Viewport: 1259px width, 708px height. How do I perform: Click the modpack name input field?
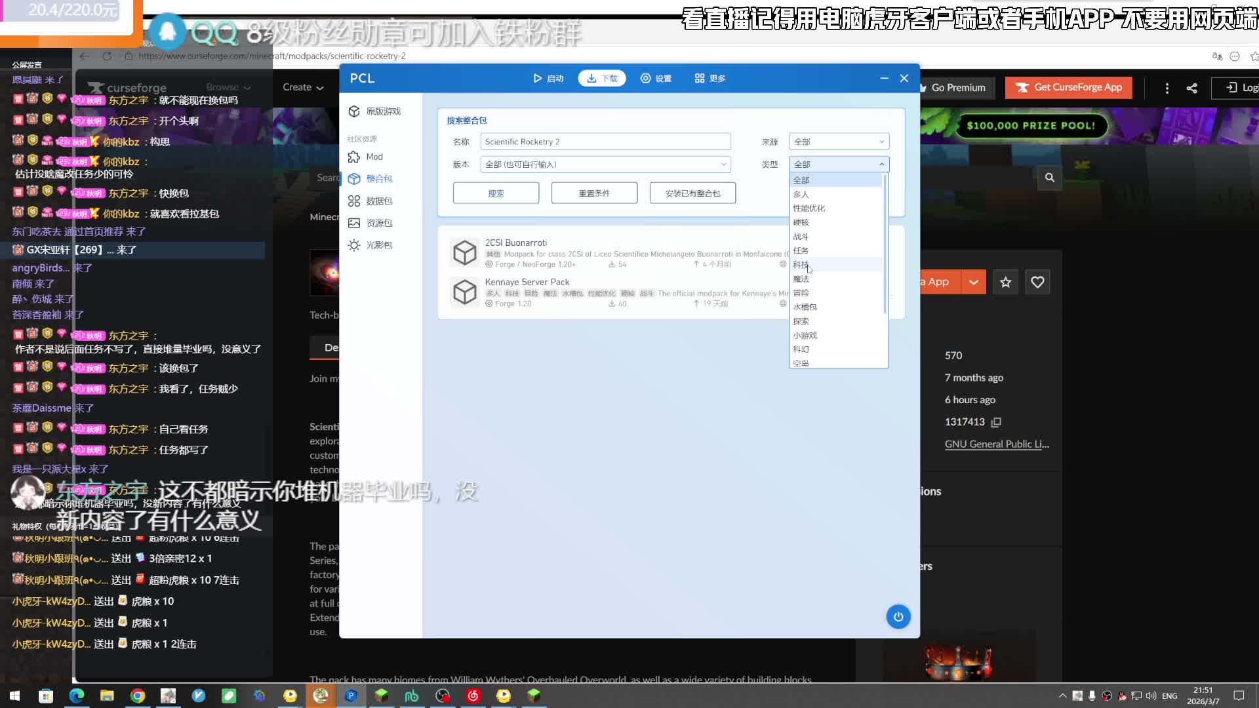coord(605,142)
